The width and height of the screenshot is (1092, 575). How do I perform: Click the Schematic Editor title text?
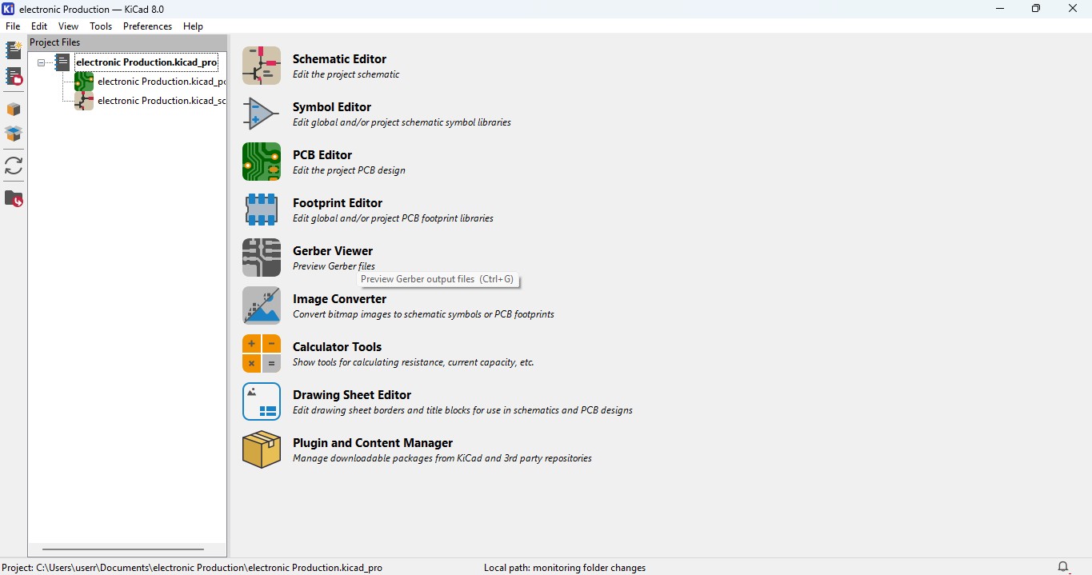pyautogui.click(x=339, y=59)
